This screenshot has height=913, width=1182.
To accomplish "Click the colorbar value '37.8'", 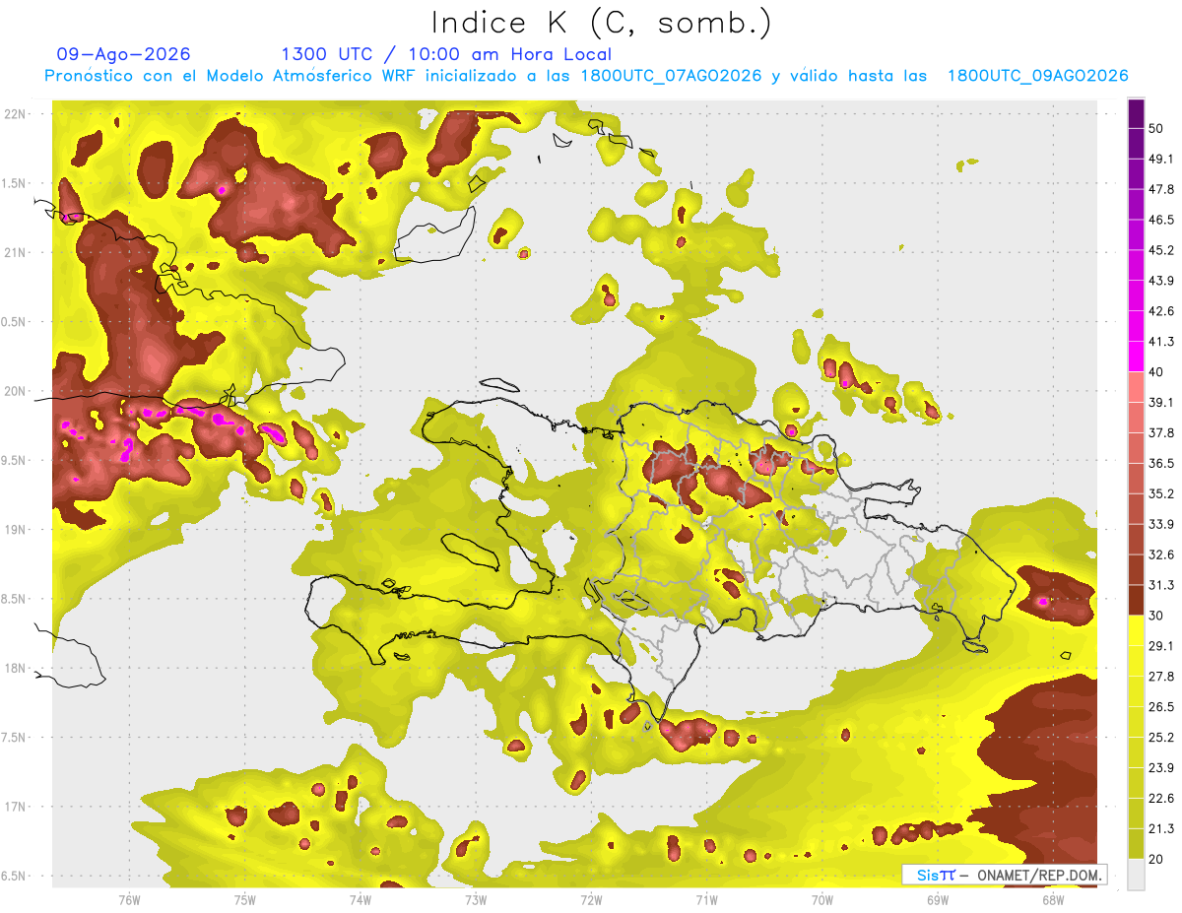I will point(1161,432).
